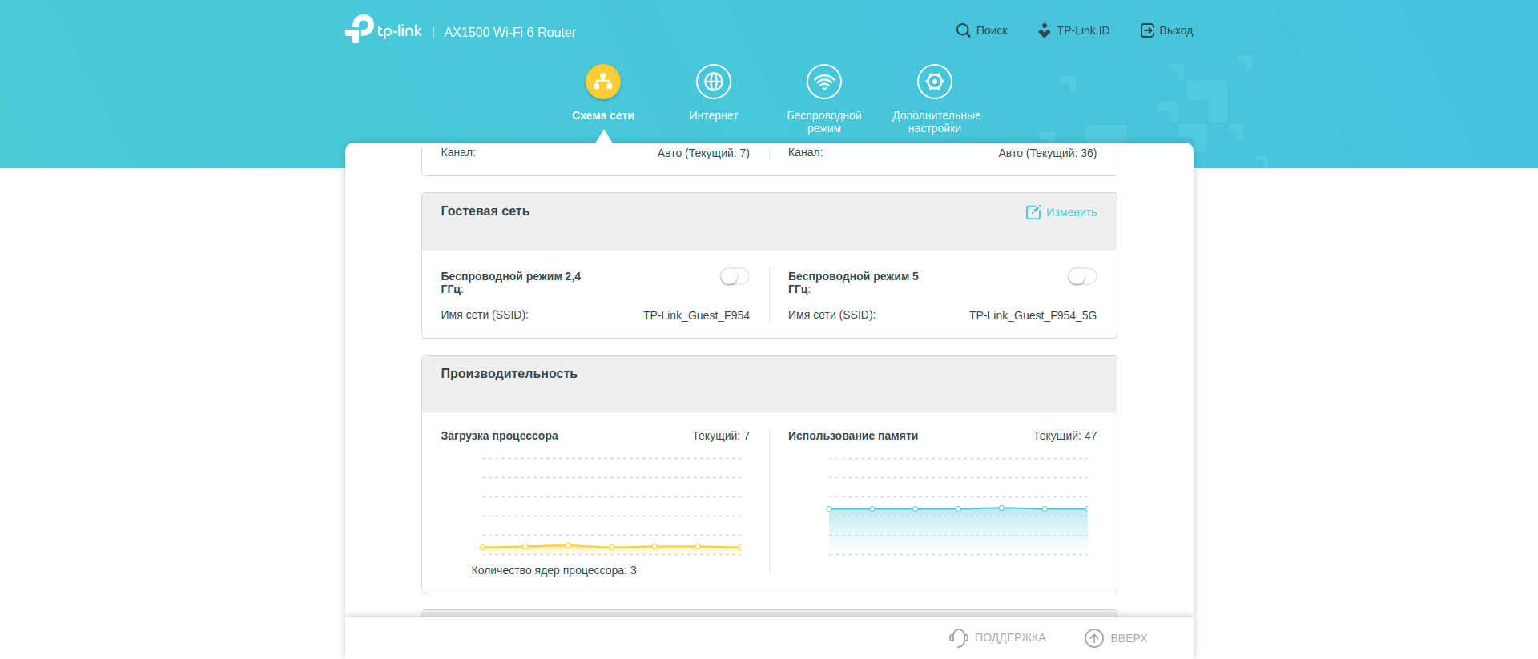Click the Поддержка headset icon
Screen dimensions: 1538x659
pos(958,637)
